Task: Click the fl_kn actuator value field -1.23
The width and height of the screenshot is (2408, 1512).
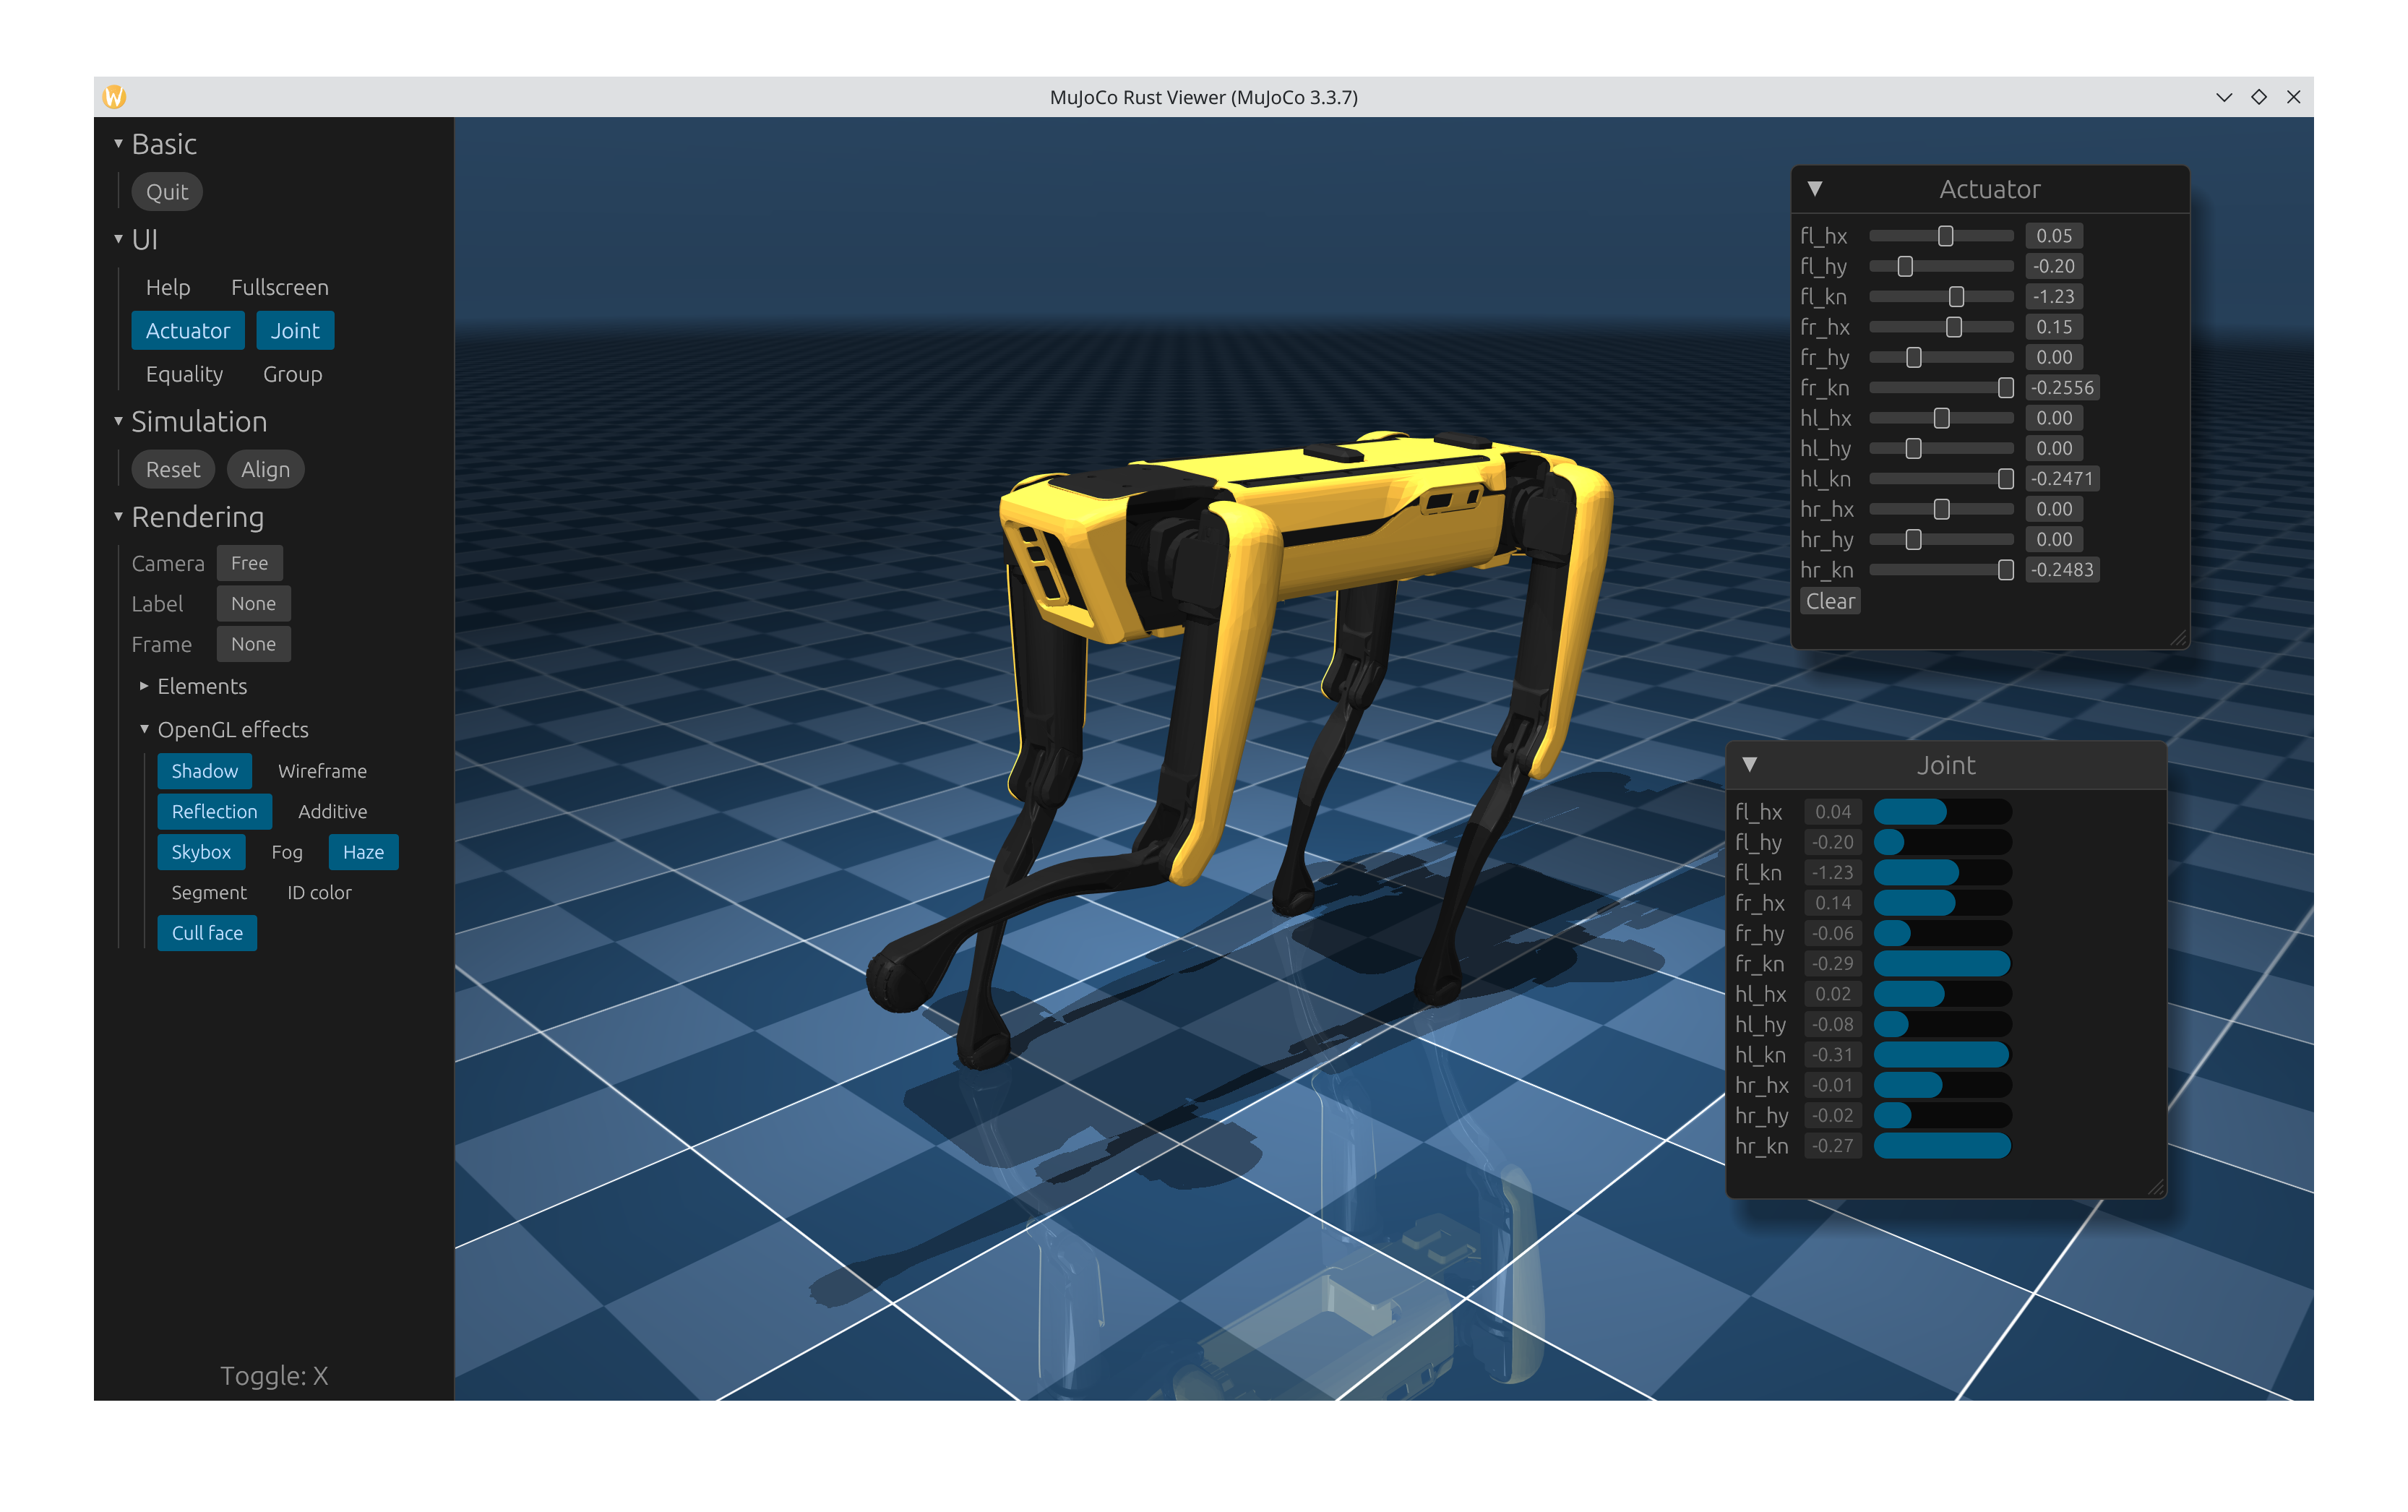Action: (x=2054, y=297)
